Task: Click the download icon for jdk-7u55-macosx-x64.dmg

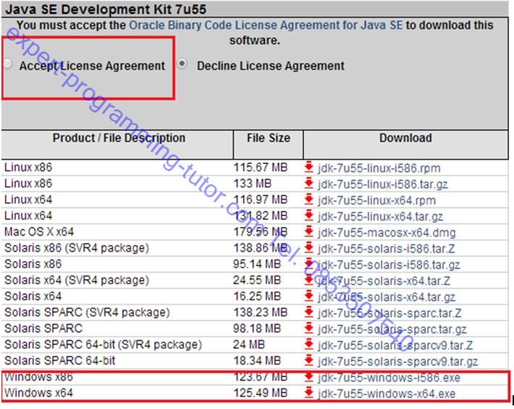Action: pyautogui.click(x=309, y=231)
